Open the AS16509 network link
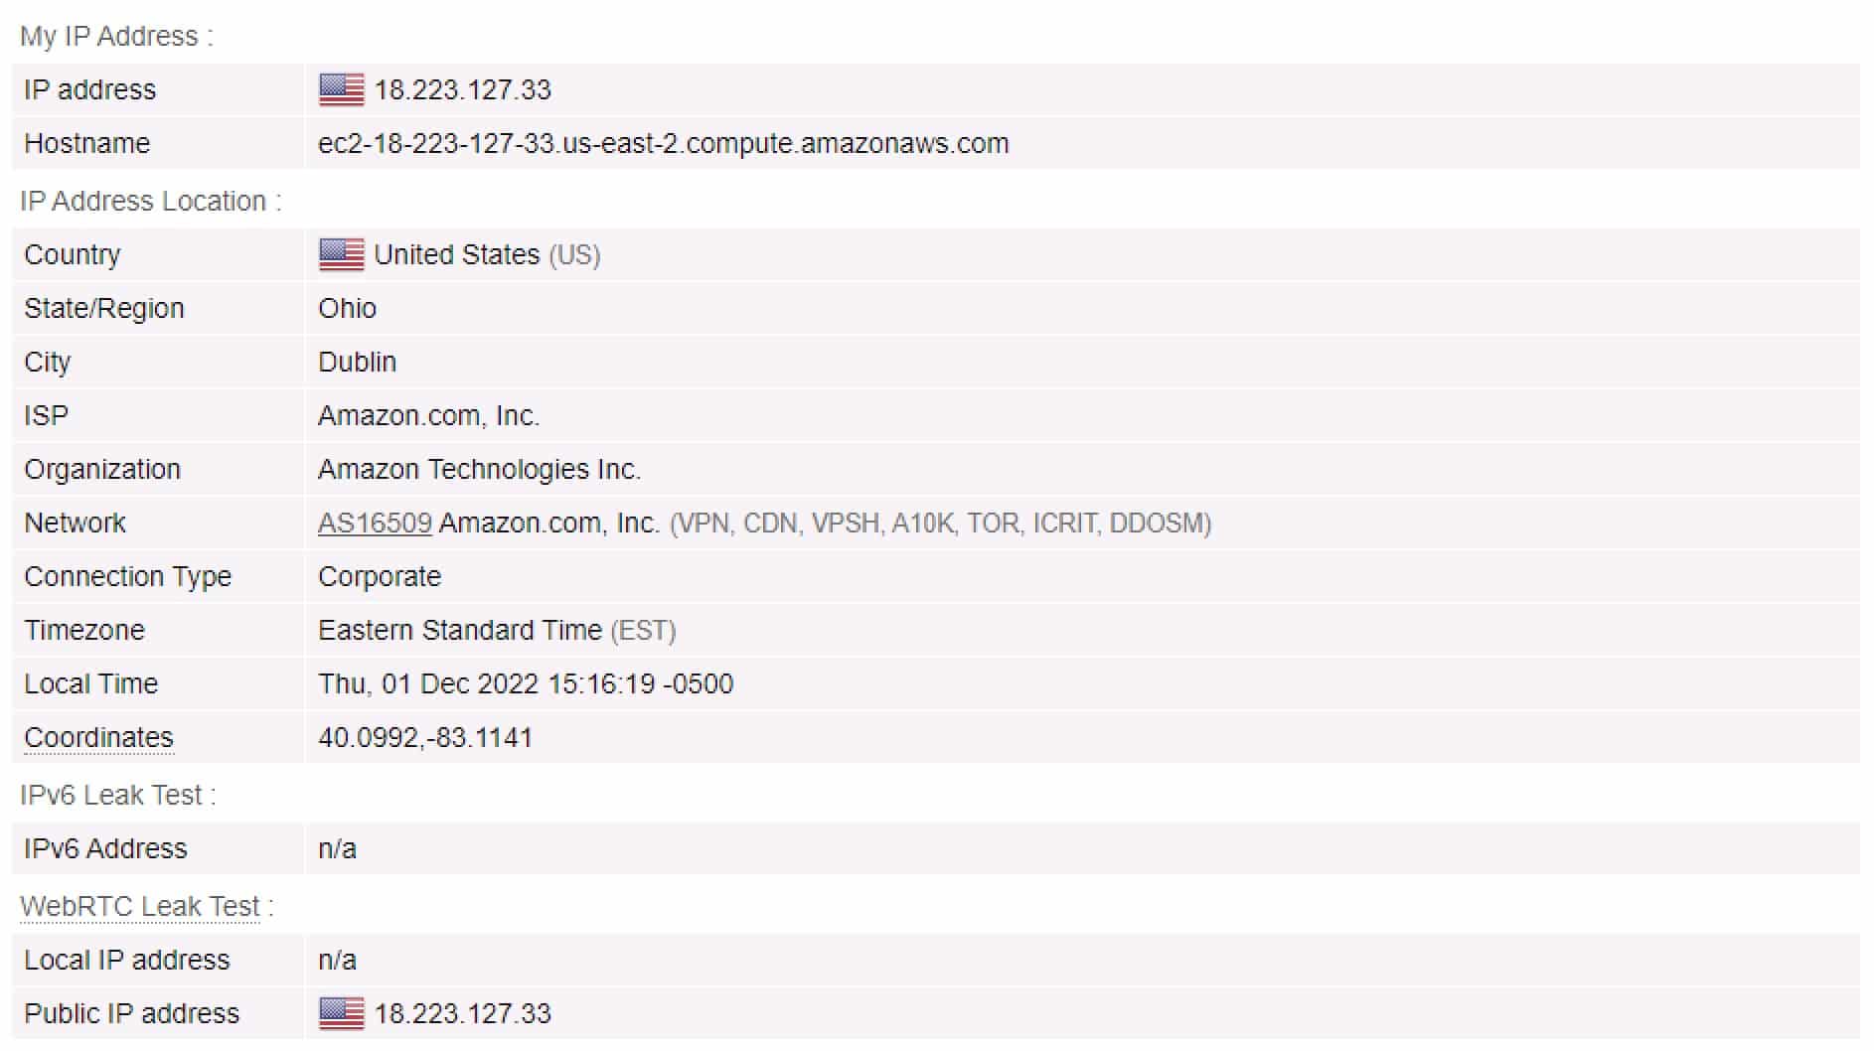1874x1051 pixels. [375, 524]
